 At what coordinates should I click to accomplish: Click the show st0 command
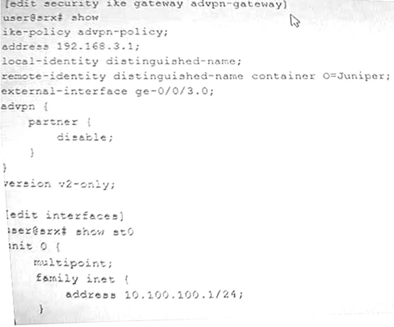105,231
